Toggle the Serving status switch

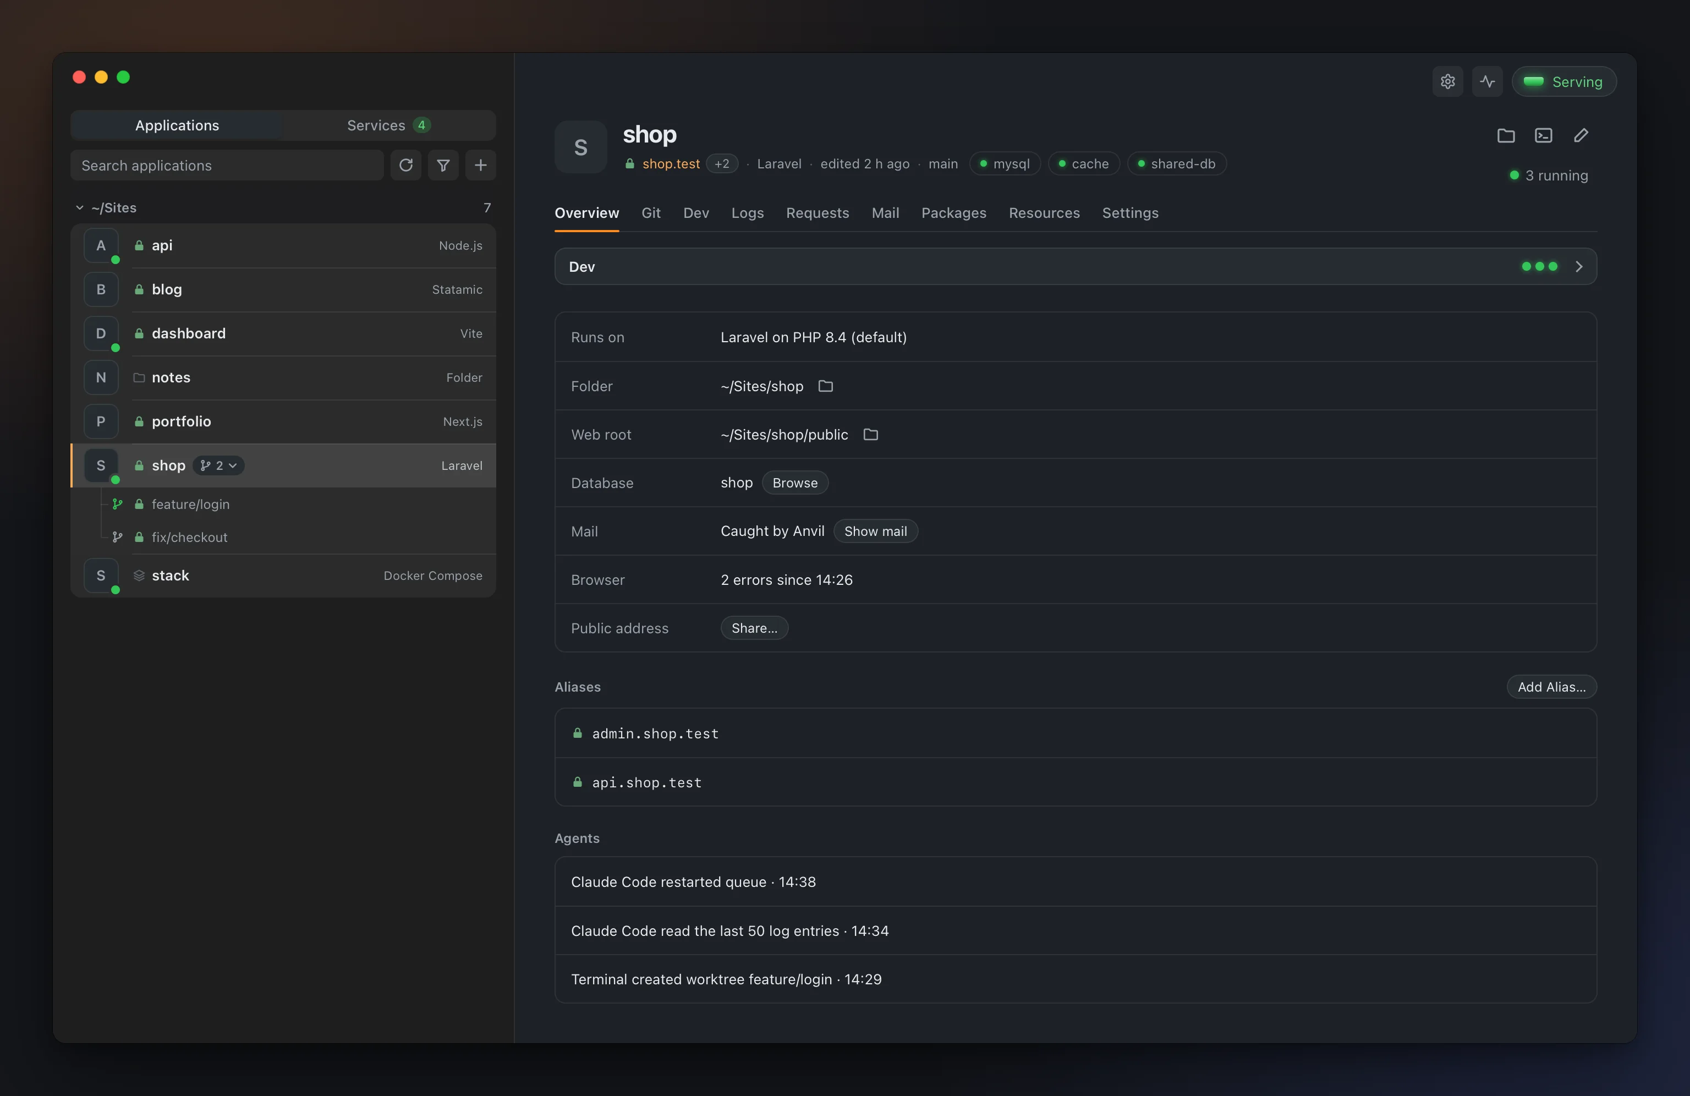1563,81
